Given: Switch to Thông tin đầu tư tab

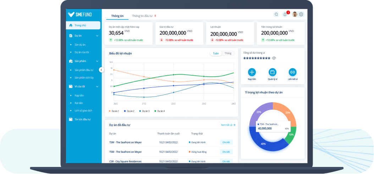Looking at the screenshot, I should click(144, 16).
